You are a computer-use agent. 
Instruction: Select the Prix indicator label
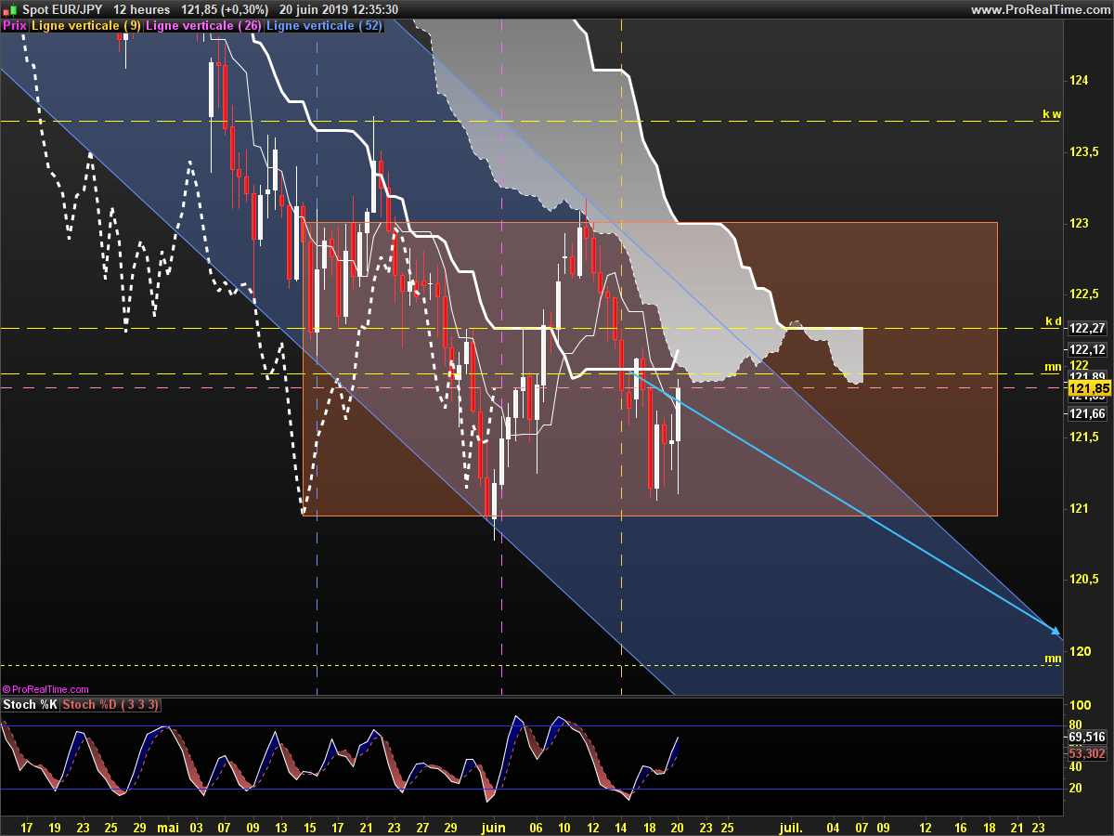(x=15, y=26)
